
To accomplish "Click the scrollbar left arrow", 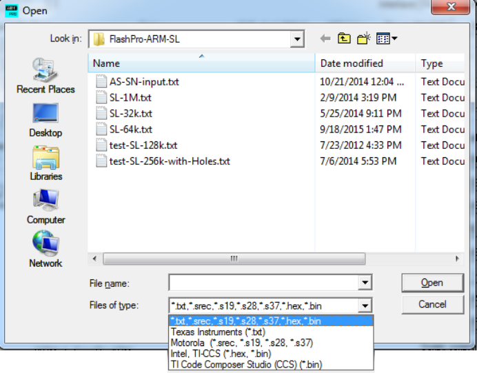I will point(94,259).
